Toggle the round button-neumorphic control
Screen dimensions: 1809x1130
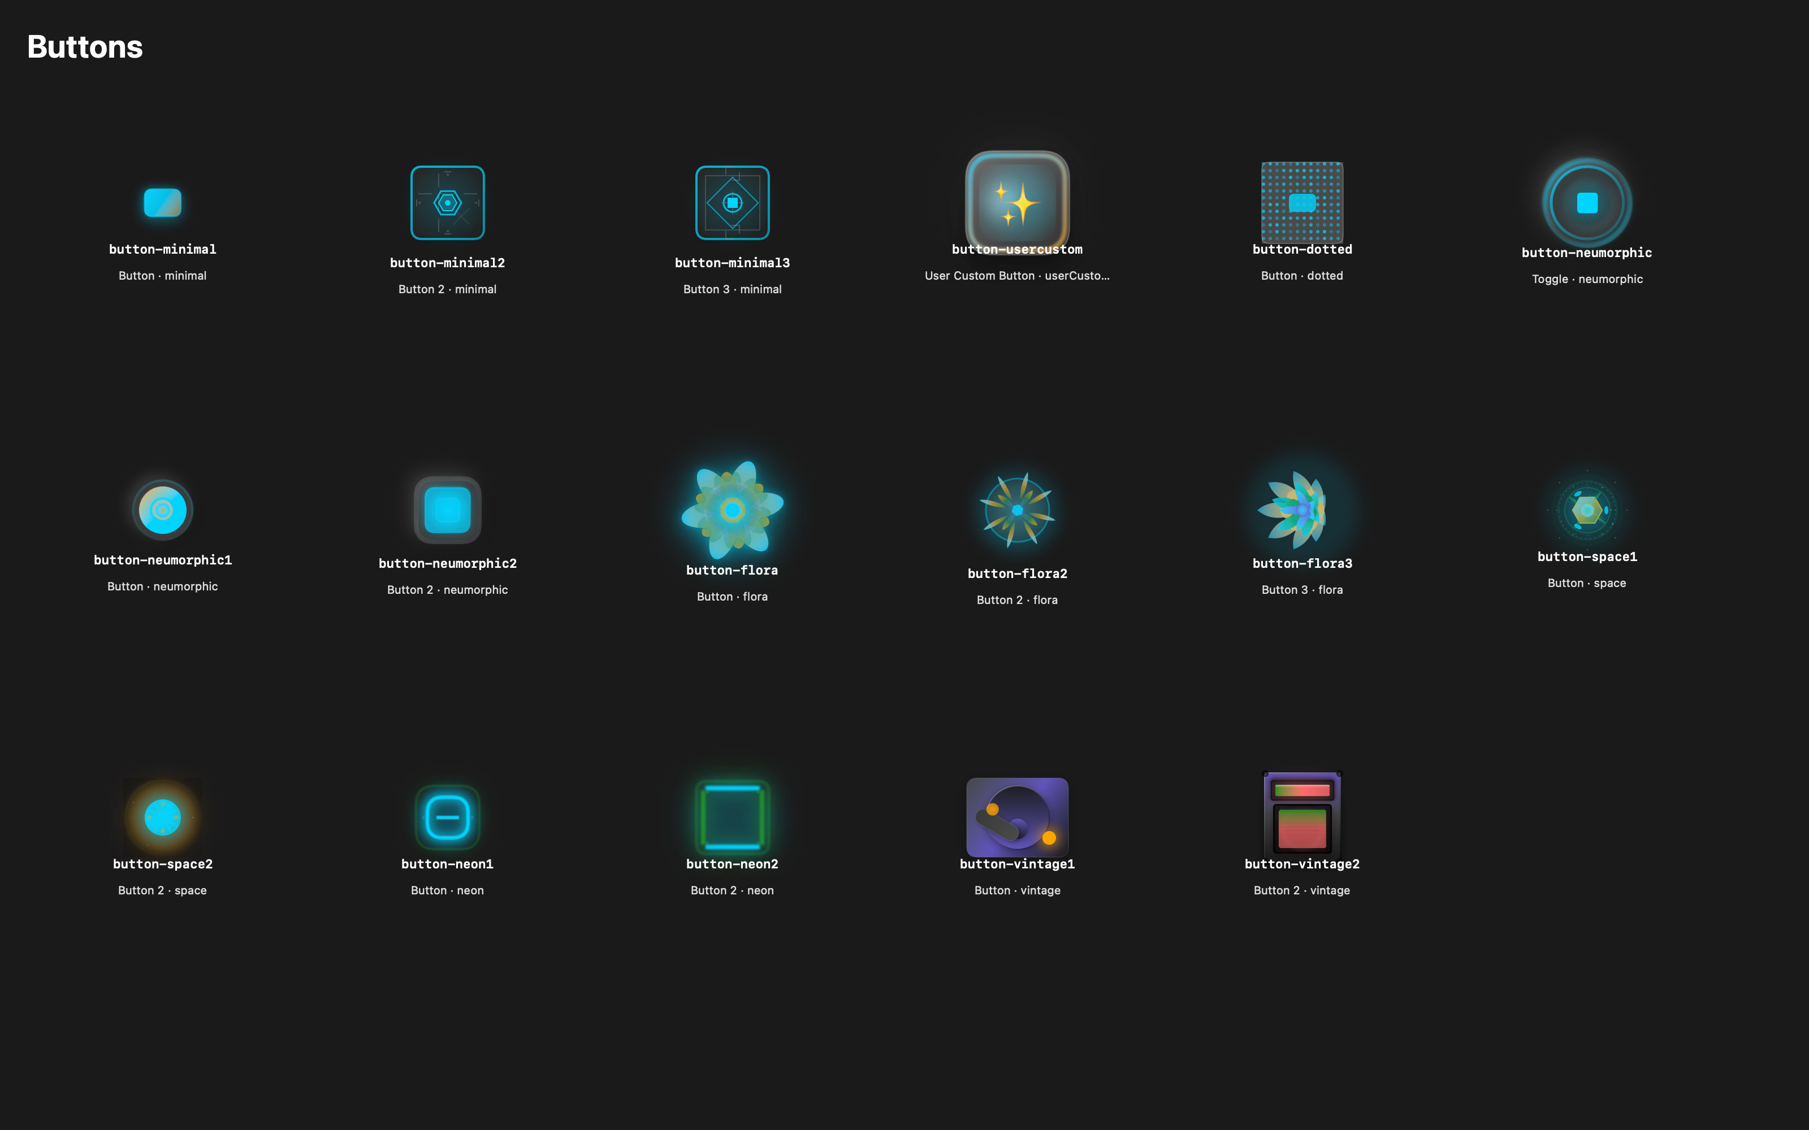point(1586,202)
